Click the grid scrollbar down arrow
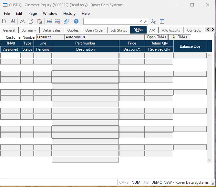This screenshot has width=216, height=187. [209, 160]
